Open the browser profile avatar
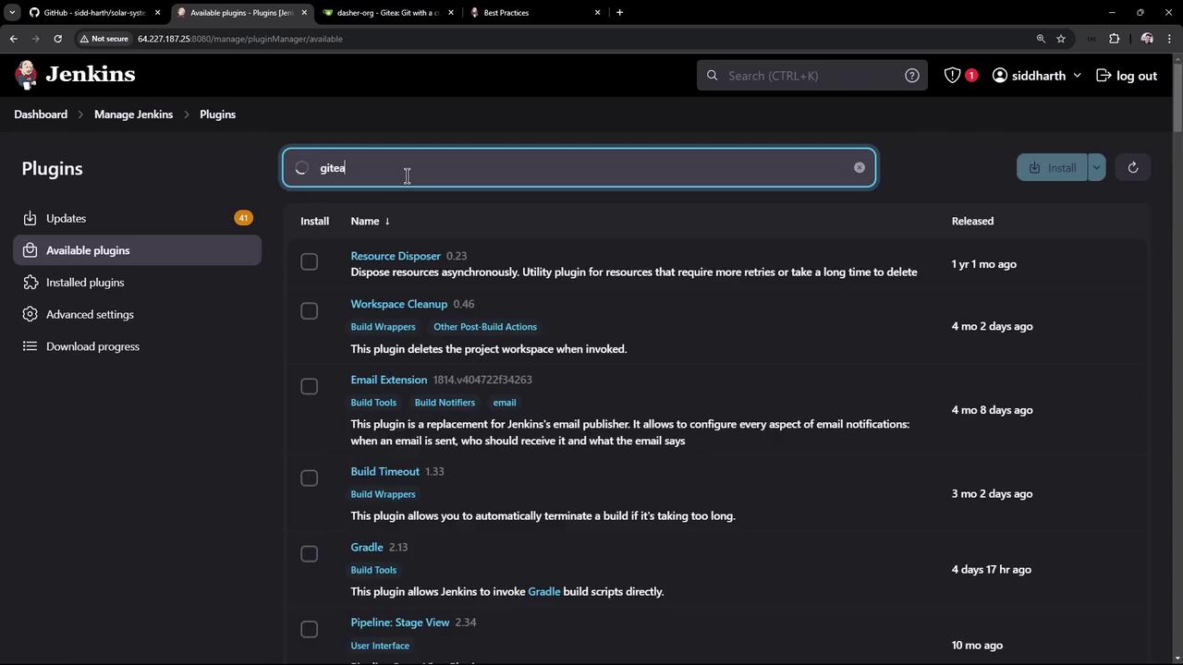This screenshot has height=665, width=1183. point(1147,39)
